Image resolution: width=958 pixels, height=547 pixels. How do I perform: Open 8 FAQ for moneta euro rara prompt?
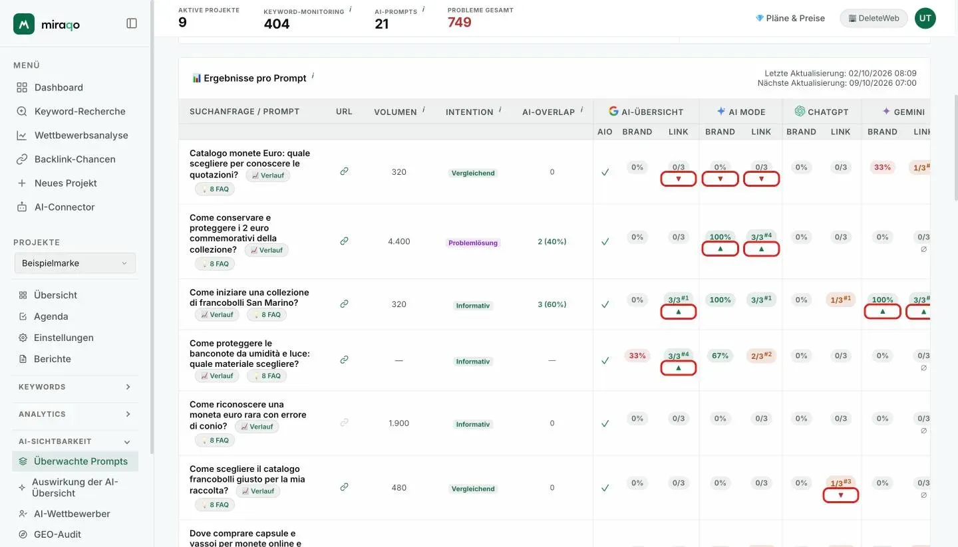(x=215, y=440)
